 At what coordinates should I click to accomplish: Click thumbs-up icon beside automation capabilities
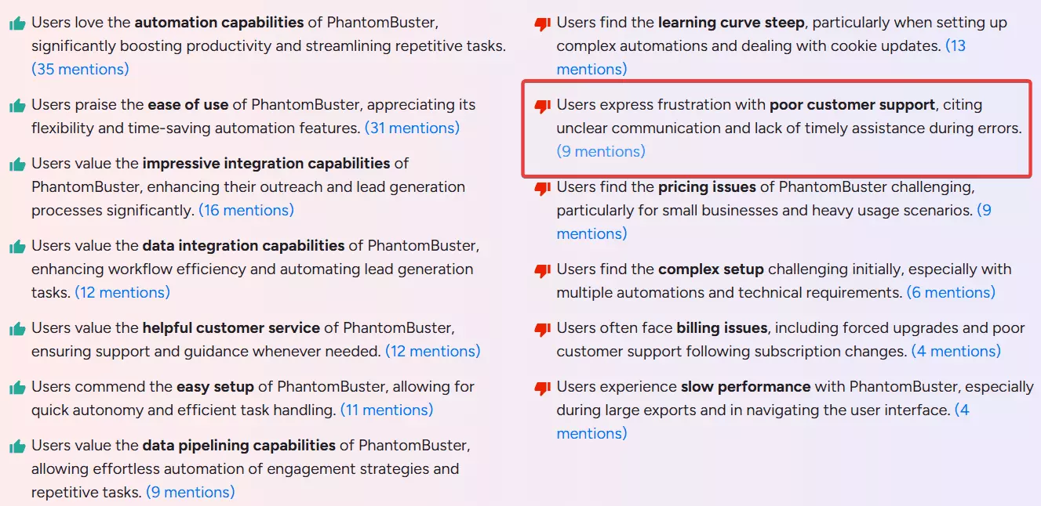point(17,23)
